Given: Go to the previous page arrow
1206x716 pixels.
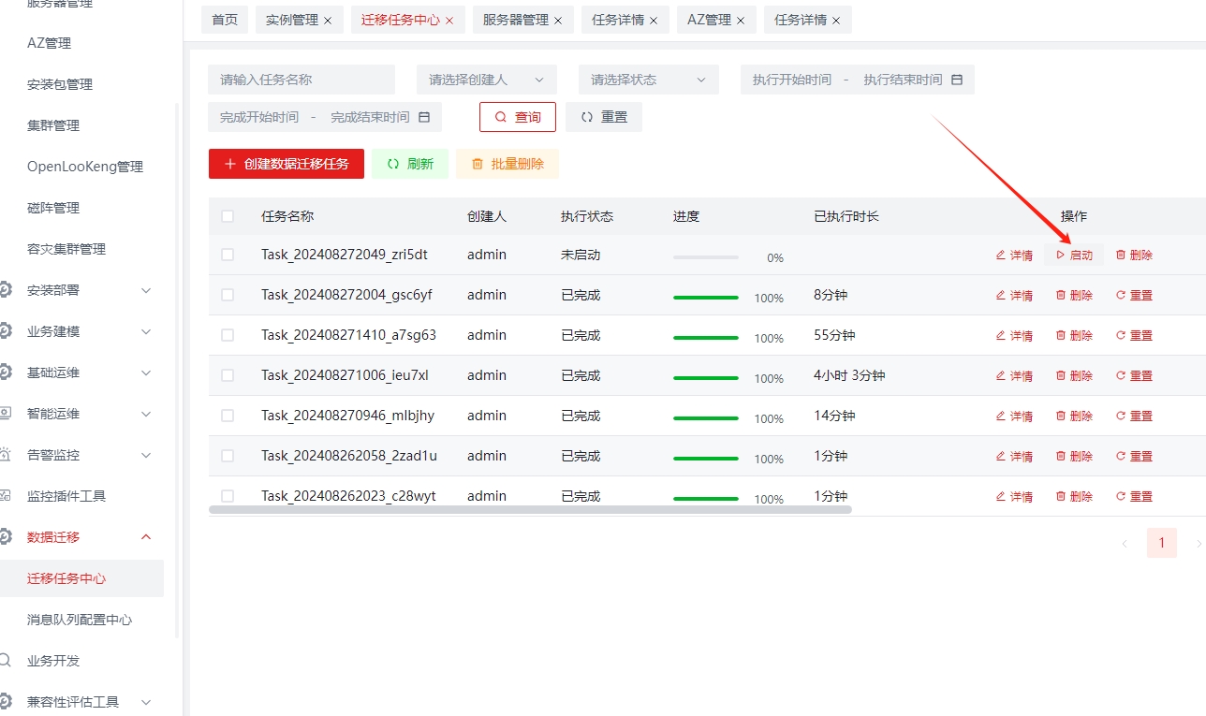Looking at the screenshot, I should pyautogui.click(x=1125, y=543).
